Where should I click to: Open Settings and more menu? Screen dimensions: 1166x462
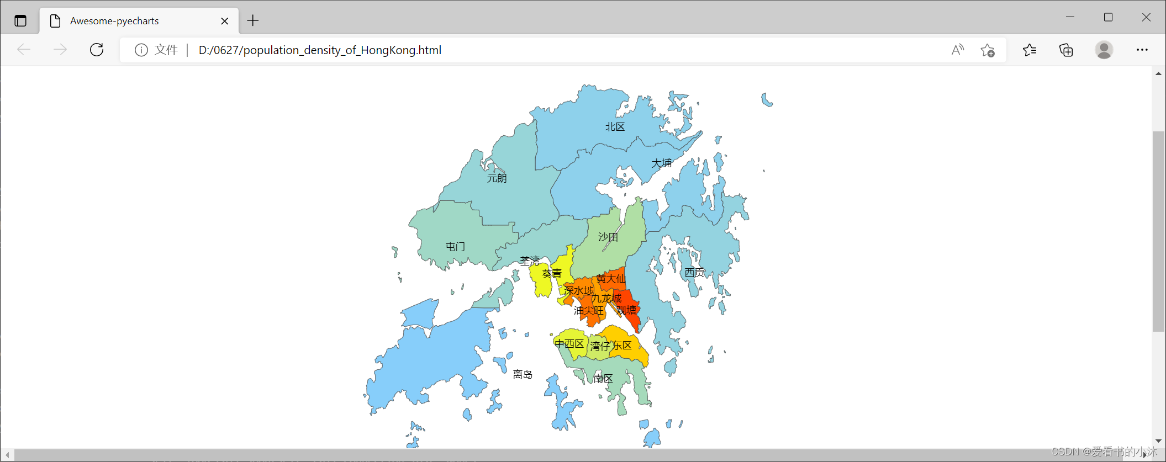point(1142,50)
